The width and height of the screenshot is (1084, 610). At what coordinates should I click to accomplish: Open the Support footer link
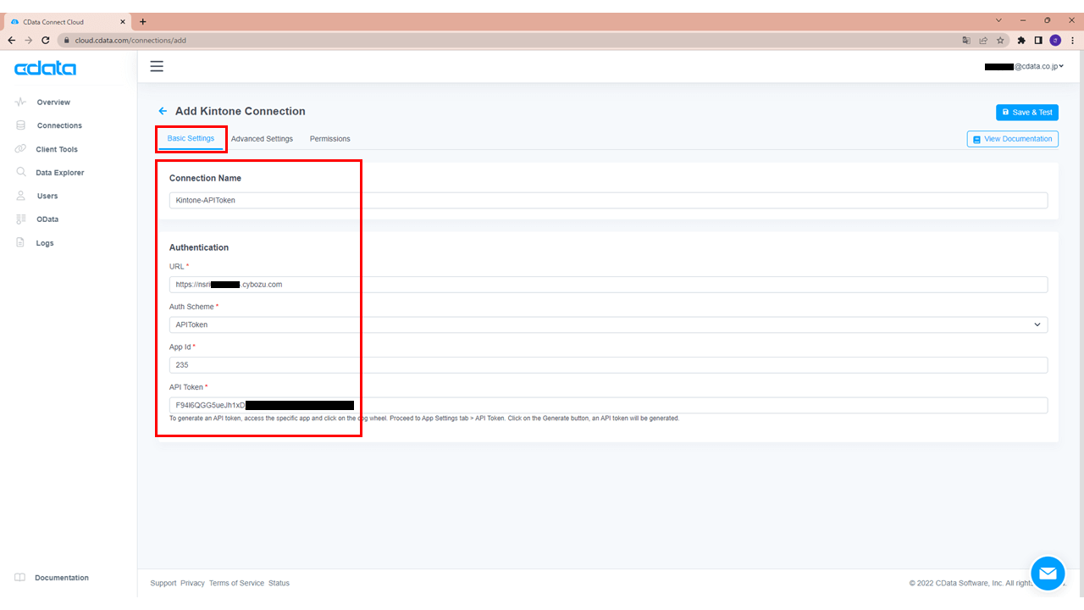coord(163,583)
